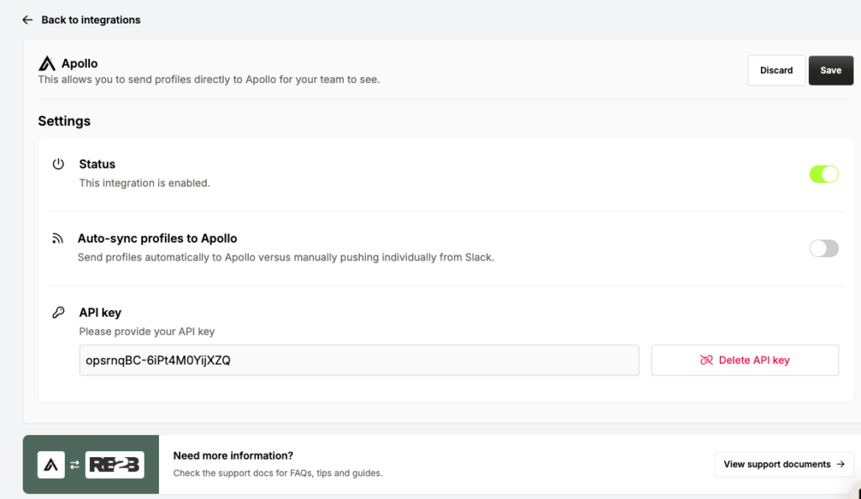
Task: Go back via 'Back to integrations' text
Action: (x=91, y=19)
